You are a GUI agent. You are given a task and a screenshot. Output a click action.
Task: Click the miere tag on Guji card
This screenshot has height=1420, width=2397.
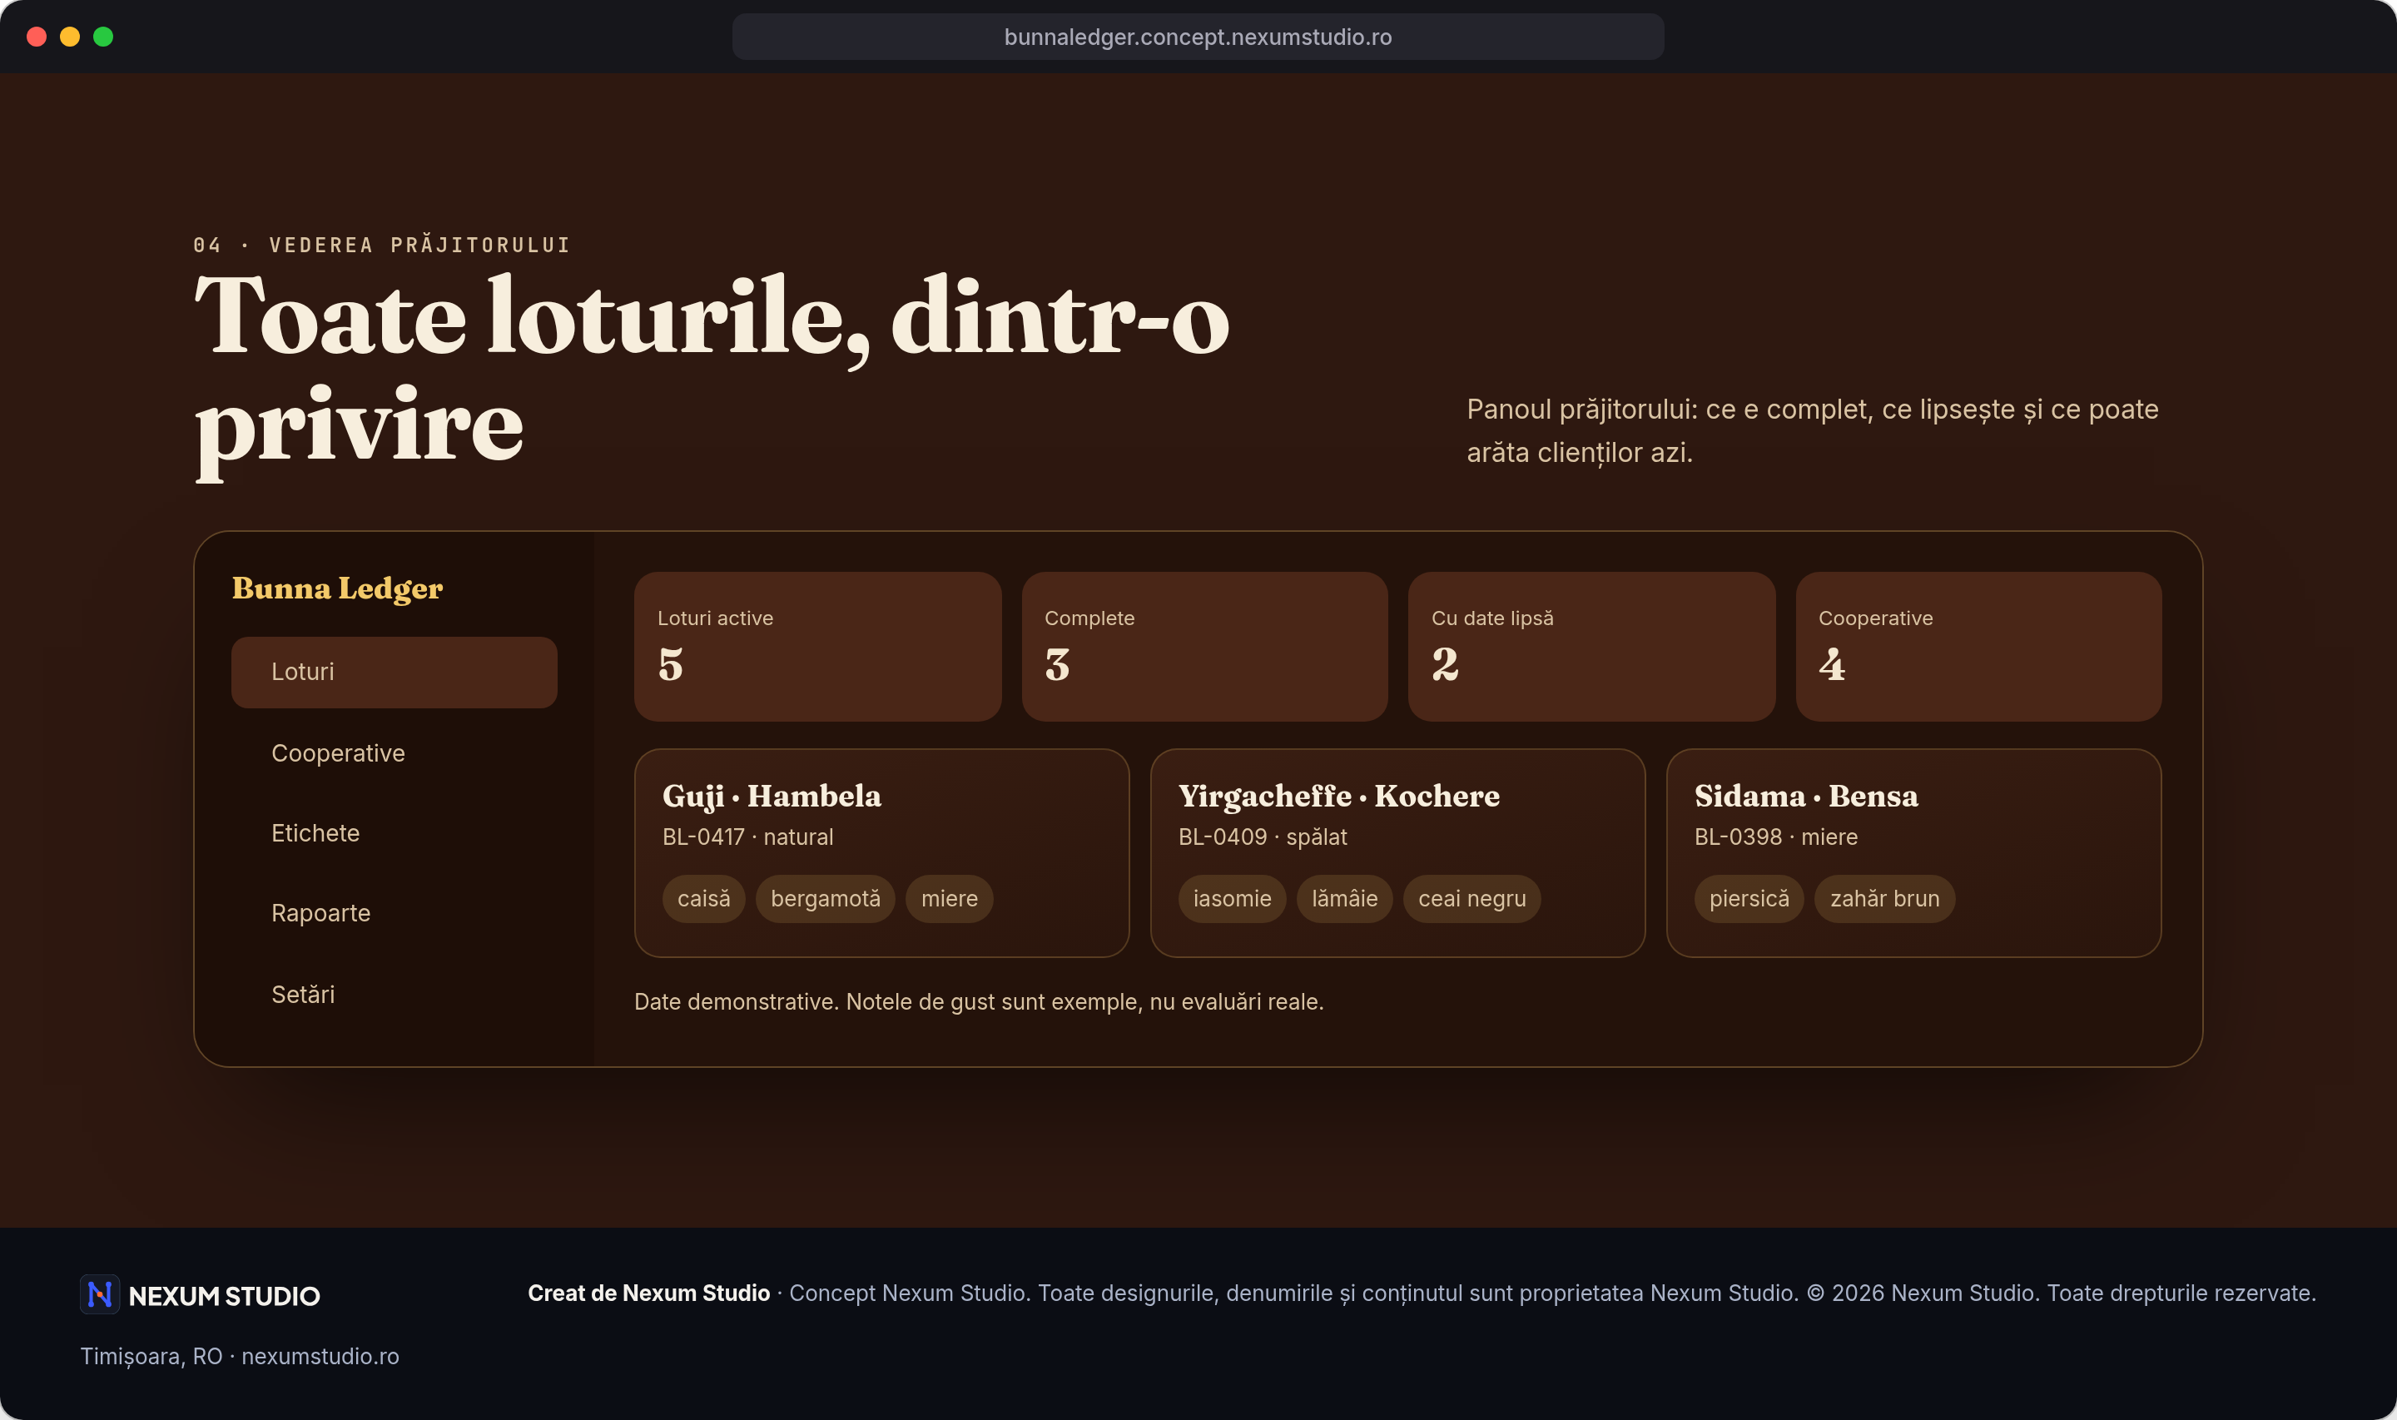click(950, 898)
